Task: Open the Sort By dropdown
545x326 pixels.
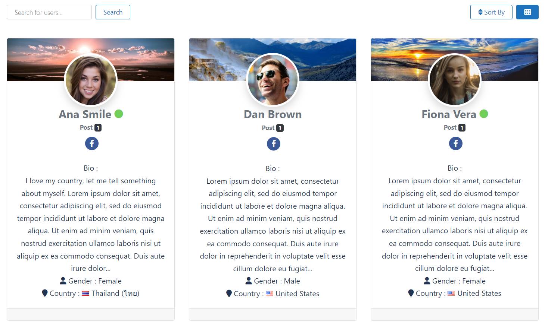Action: [x=491, y=12]
